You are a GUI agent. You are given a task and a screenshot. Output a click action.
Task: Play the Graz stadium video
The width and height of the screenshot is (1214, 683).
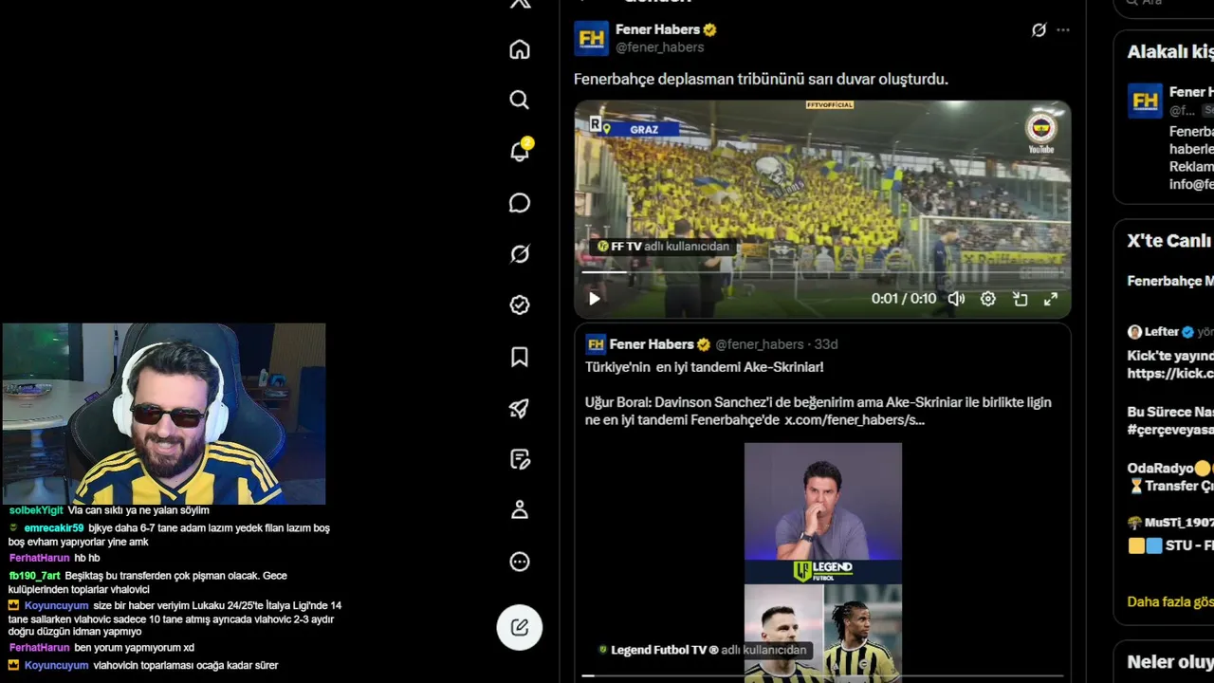(595, 299)
